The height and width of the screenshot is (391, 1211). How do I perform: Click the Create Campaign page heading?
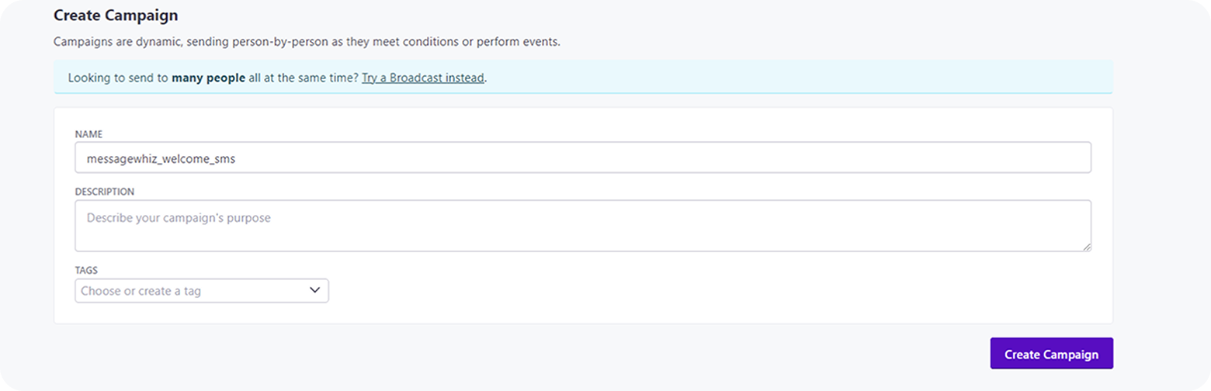(x=116, y=15)
